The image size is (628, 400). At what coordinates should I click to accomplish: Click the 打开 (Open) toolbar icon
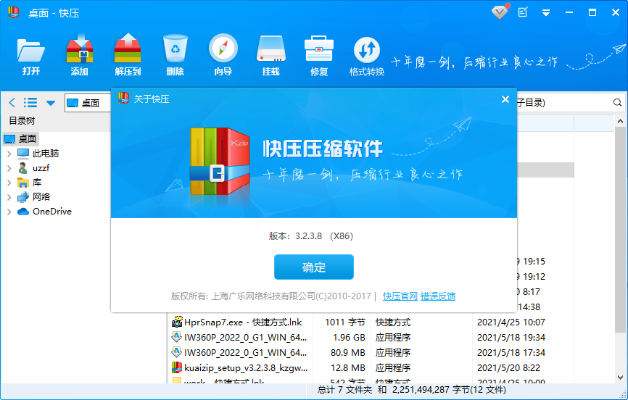click(x=31, y=55)
